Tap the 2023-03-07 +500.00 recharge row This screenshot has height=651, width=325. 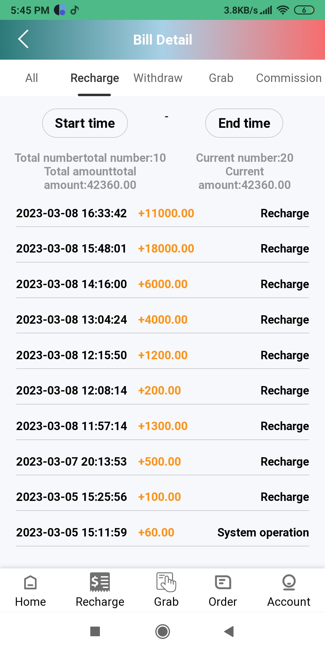pos(162,462)
